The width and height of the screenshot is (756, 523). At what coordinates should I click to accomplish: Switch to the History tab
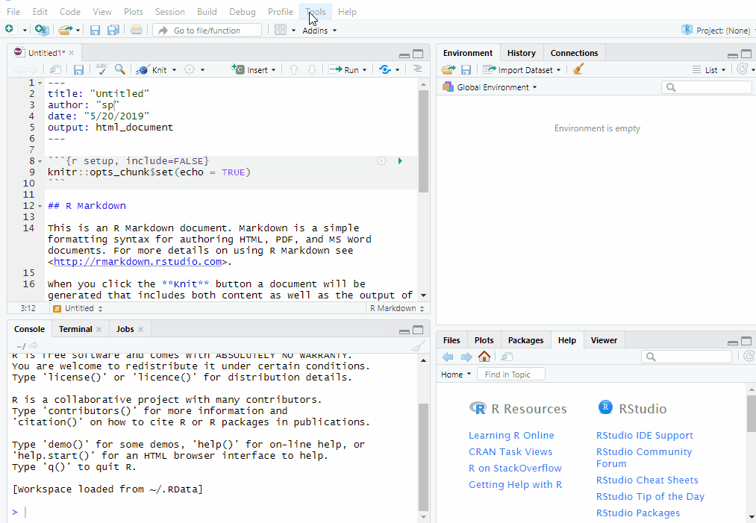click(x=521, y=53)
